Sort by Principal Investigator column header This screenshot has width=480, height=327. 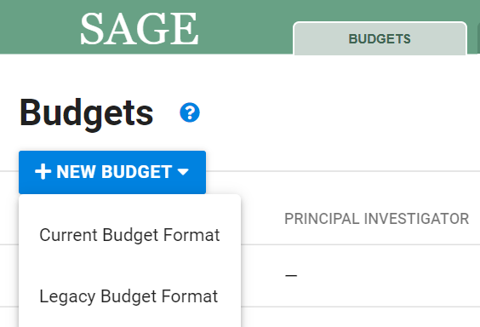[x=376, y=219]
